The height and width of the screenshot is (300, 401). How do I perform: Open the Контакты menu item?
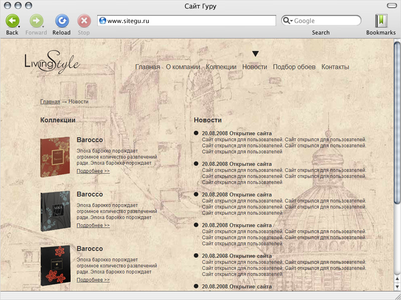[335, 67]
